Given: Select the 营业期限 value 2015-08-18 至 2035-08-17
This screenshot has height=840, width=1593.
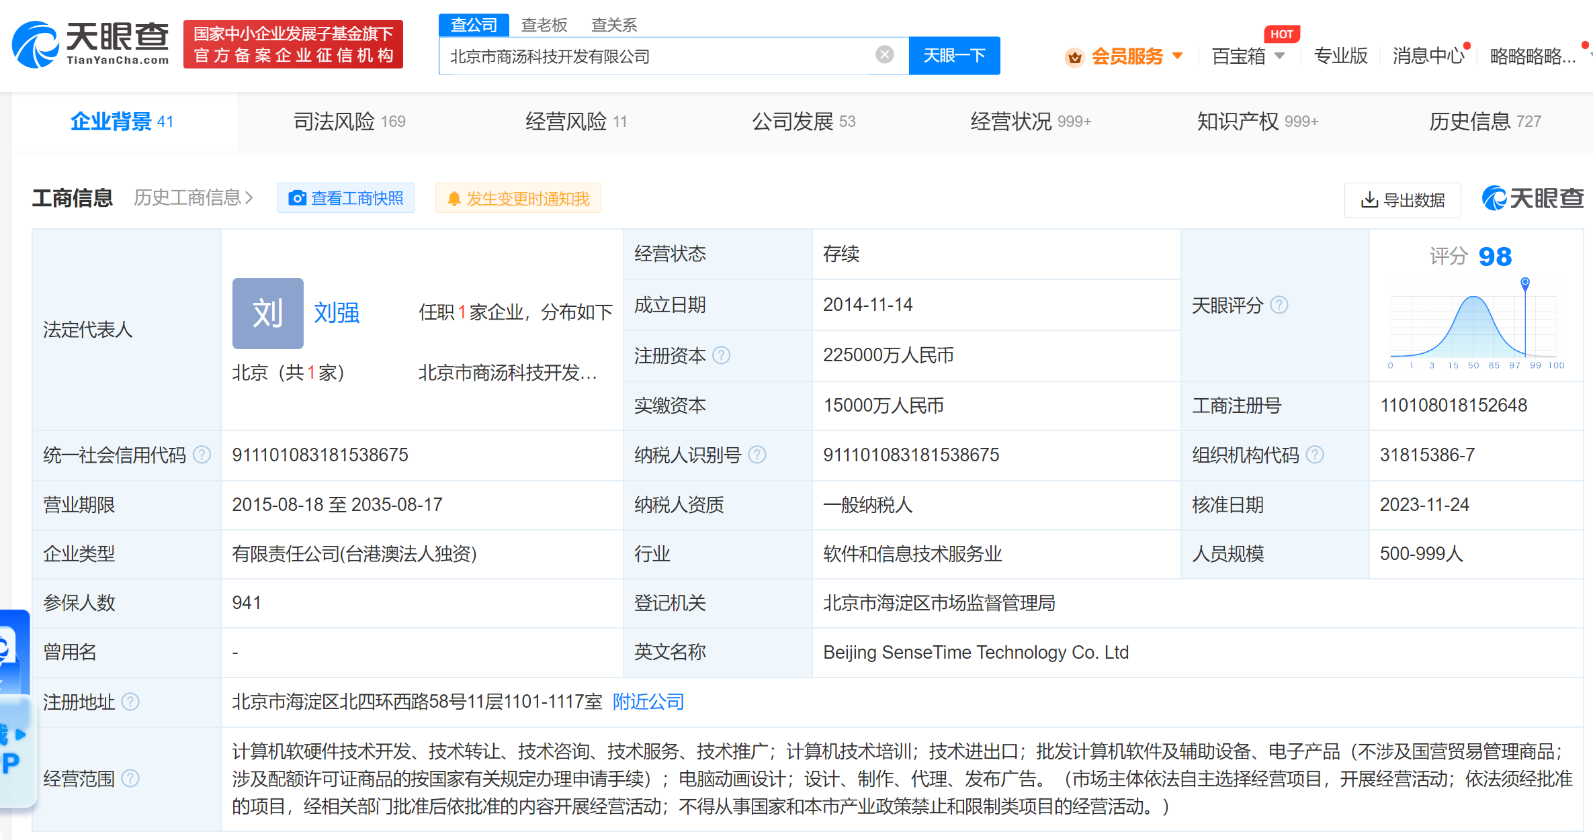Looking at the screenshot, I should tap(337, 505).
